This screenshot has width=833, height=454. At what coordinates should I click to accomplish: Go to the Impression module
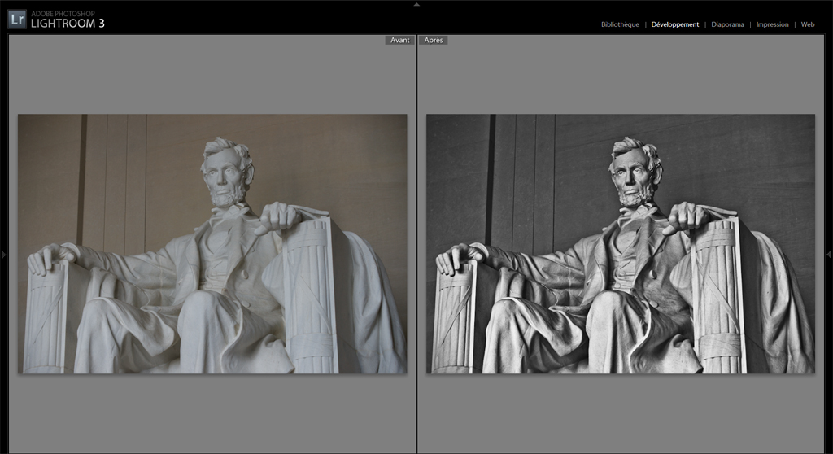[772, 24]
